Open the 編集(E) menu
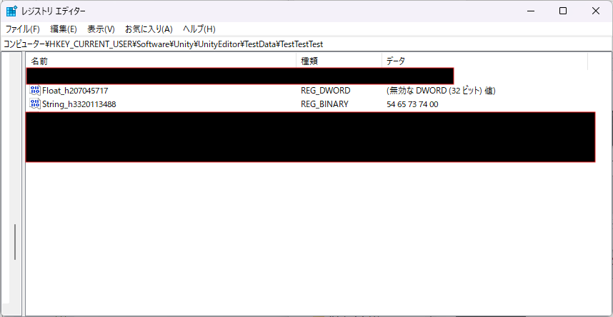613x317 pixels. (64, 29)
